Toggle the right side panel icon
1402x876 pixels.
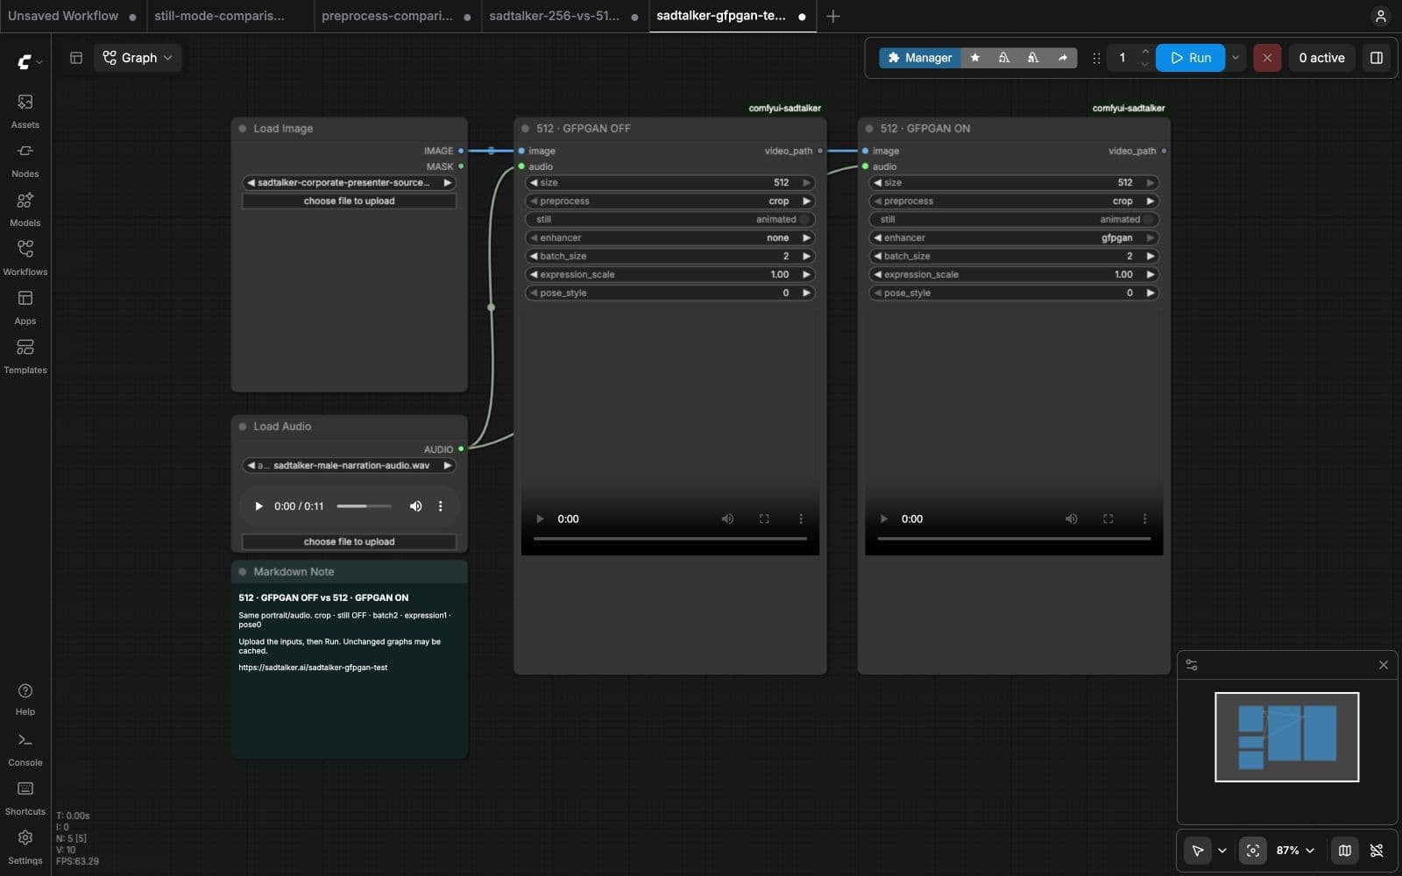[1376, 58]
